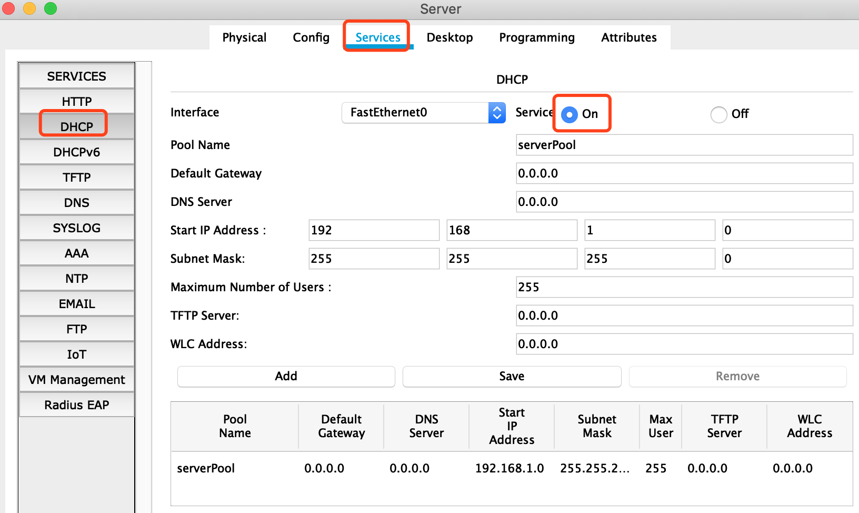Turn the DHCP service Off

coord(718,114)
